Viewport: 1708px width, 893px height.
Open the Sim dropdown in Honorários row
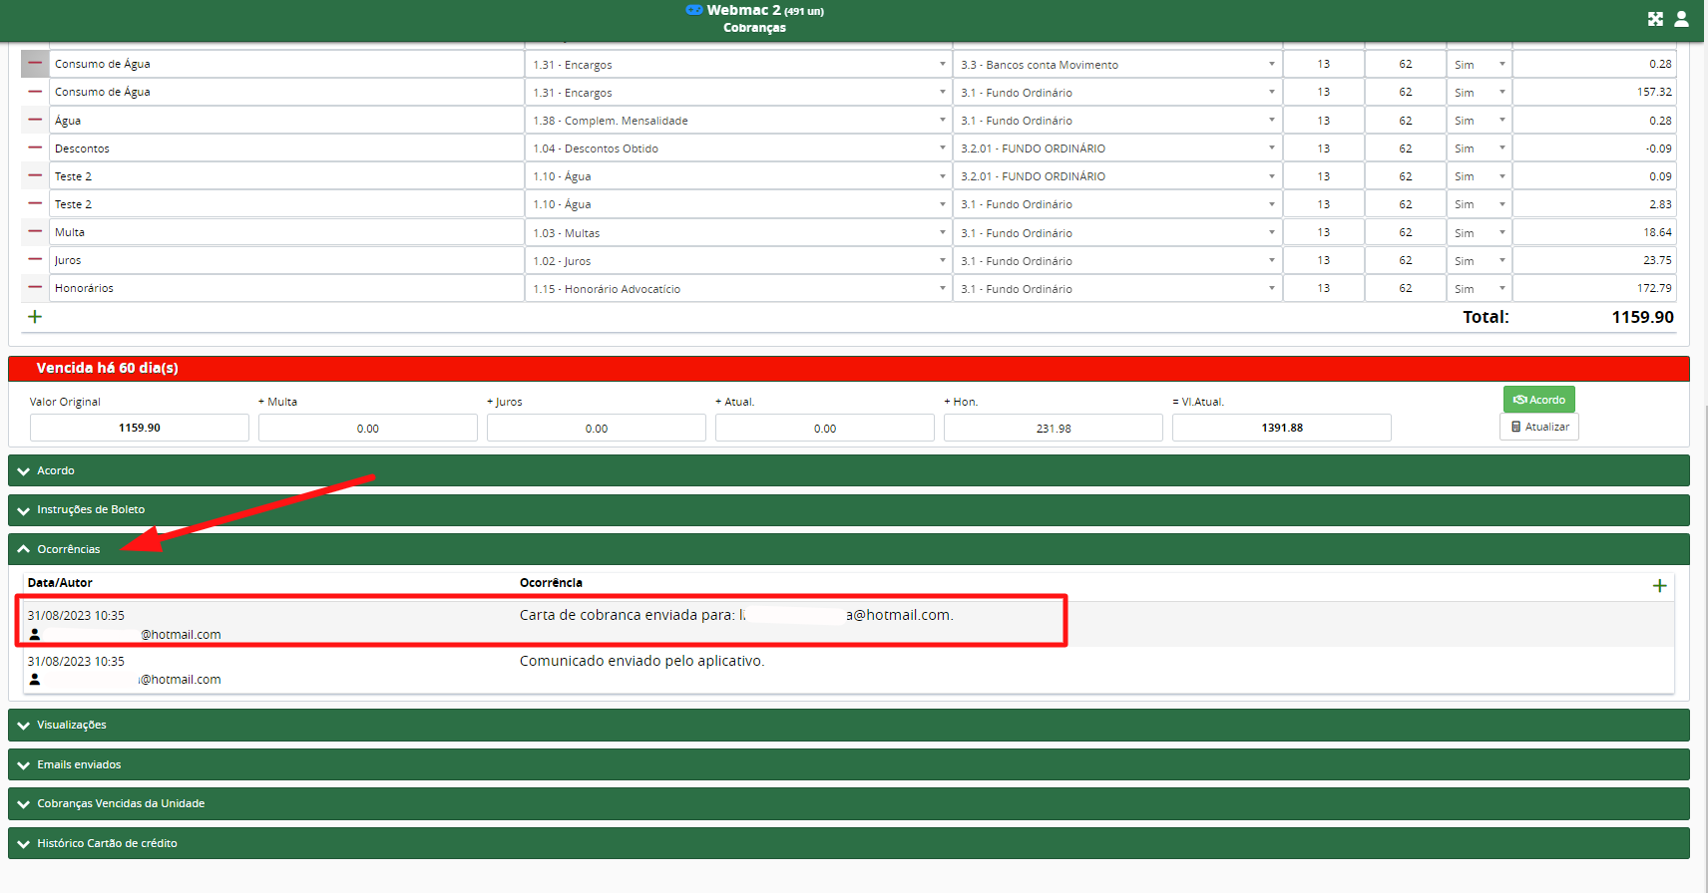[x=1479, y=288]
